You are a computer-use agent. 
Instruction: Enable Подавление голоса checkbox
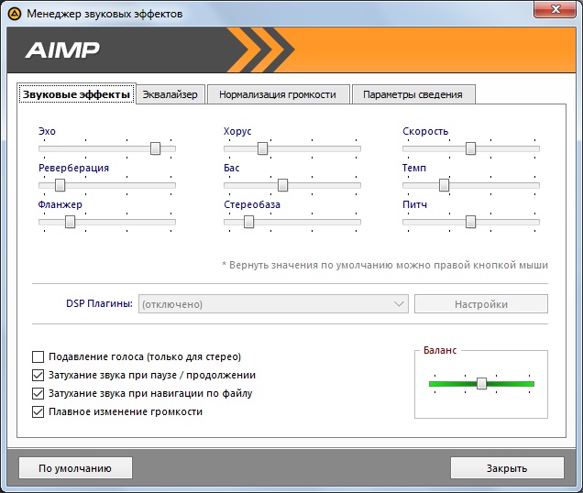38,357
